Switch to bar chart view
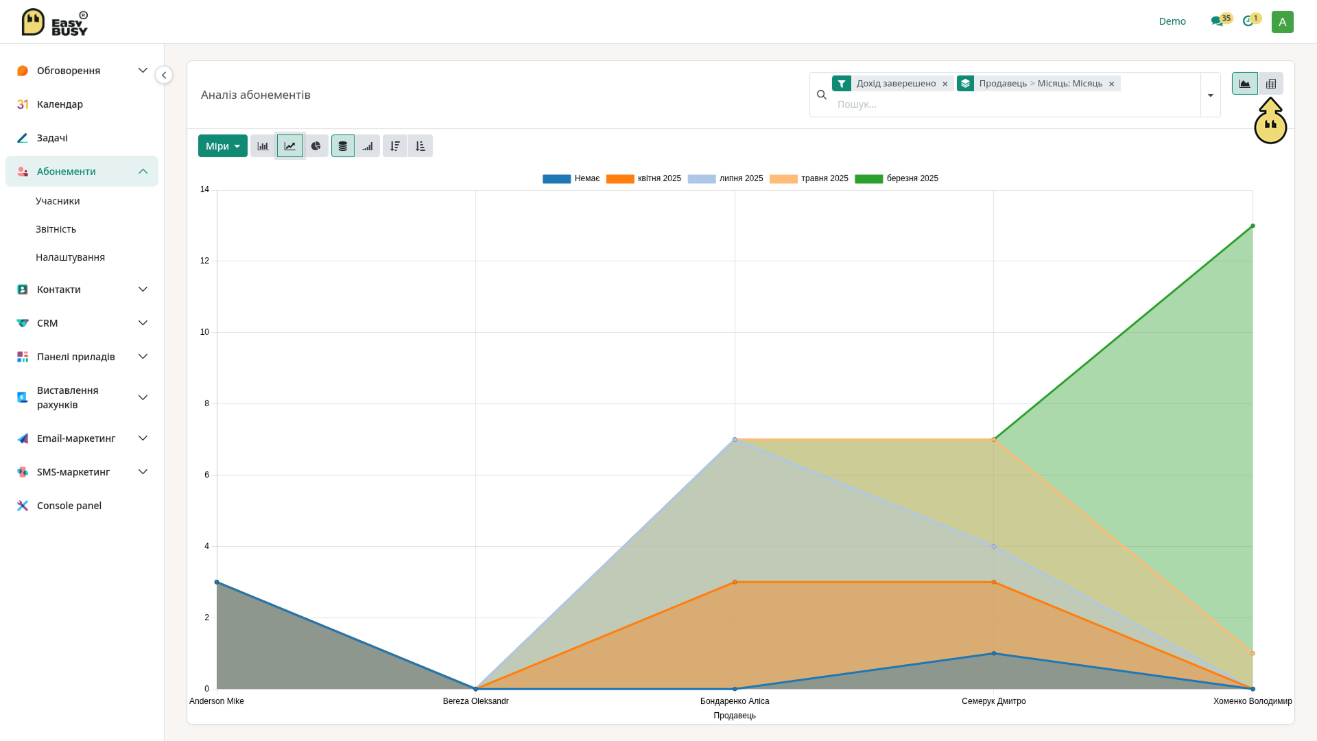This screenshot has width=1317, height=741. [263, 146]
